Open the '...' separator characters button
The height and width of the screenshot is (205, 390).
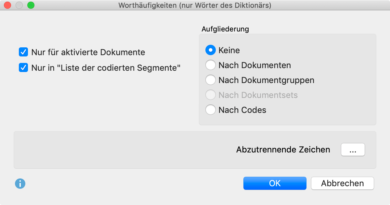[353, 150]
